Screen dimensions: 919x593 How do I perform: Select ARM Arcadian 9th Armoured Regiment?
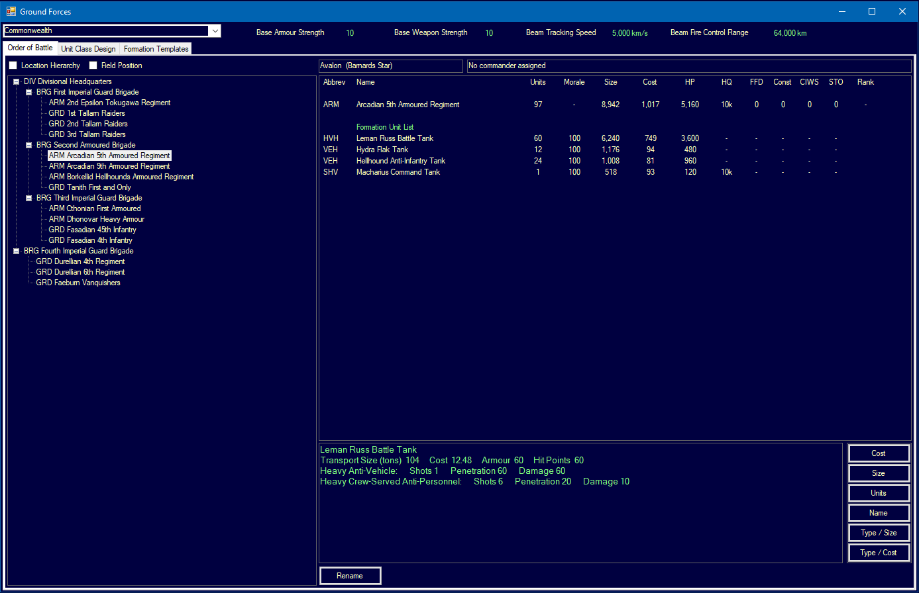(x=109, y=166)
